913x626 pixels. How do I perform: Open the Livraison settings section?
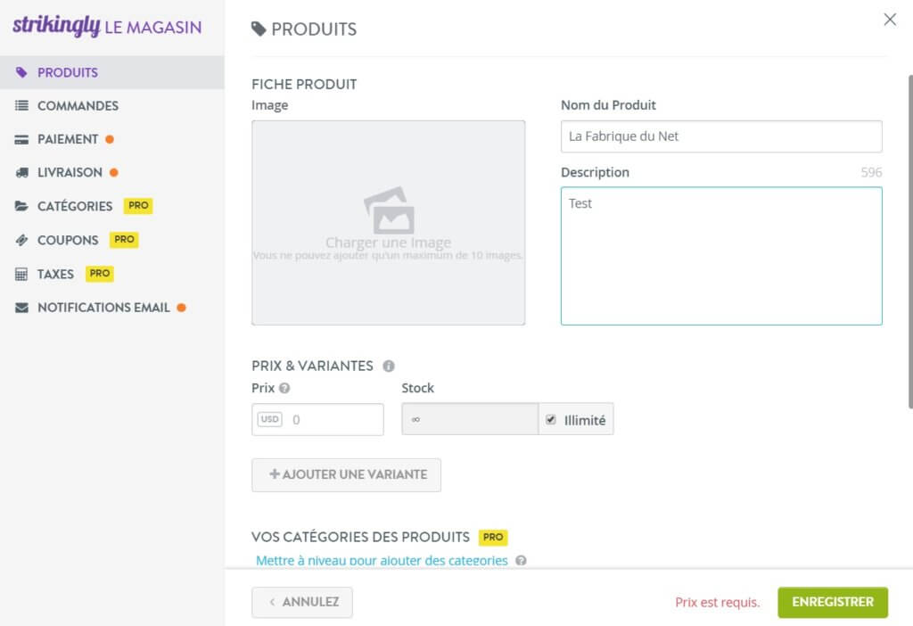(x=70, y=173)
